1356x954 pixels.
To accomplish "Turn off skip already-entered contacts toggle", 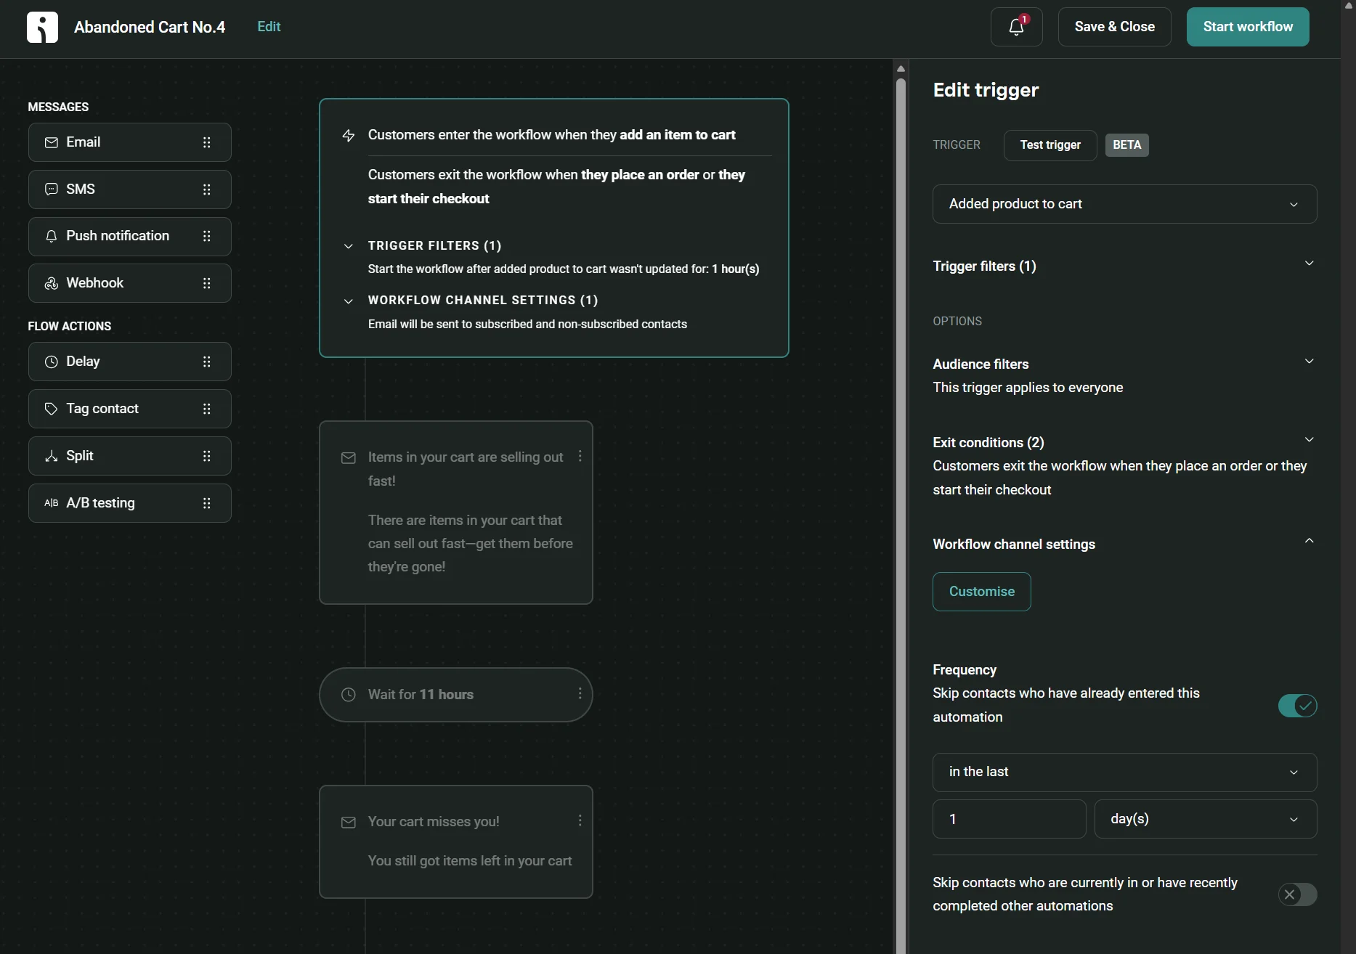I will (x=1297, y=706).
